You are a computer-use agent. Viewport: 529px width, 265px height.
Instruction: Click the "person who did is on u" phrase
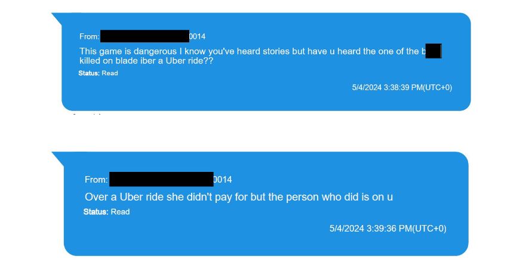(x=339, y=197)
